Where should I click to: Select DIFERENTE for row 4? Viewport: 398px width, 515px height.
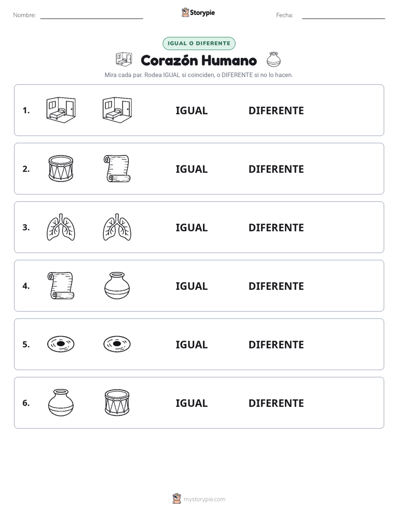coord(276,286)
